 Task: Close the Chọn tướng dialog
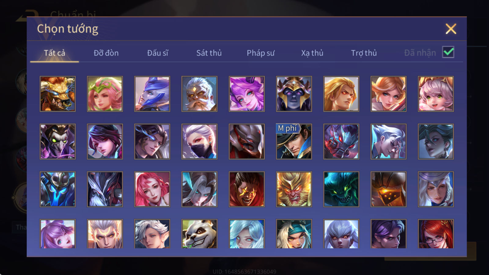pos(451,29)
